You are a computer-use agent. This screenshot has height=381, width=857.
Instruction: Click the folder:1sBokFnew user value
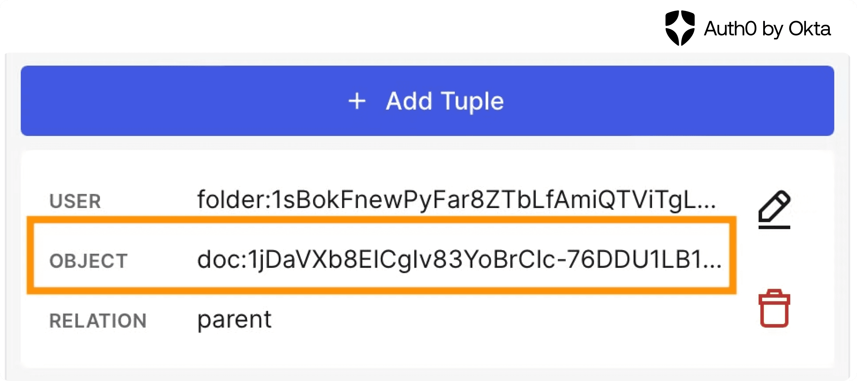456,200
